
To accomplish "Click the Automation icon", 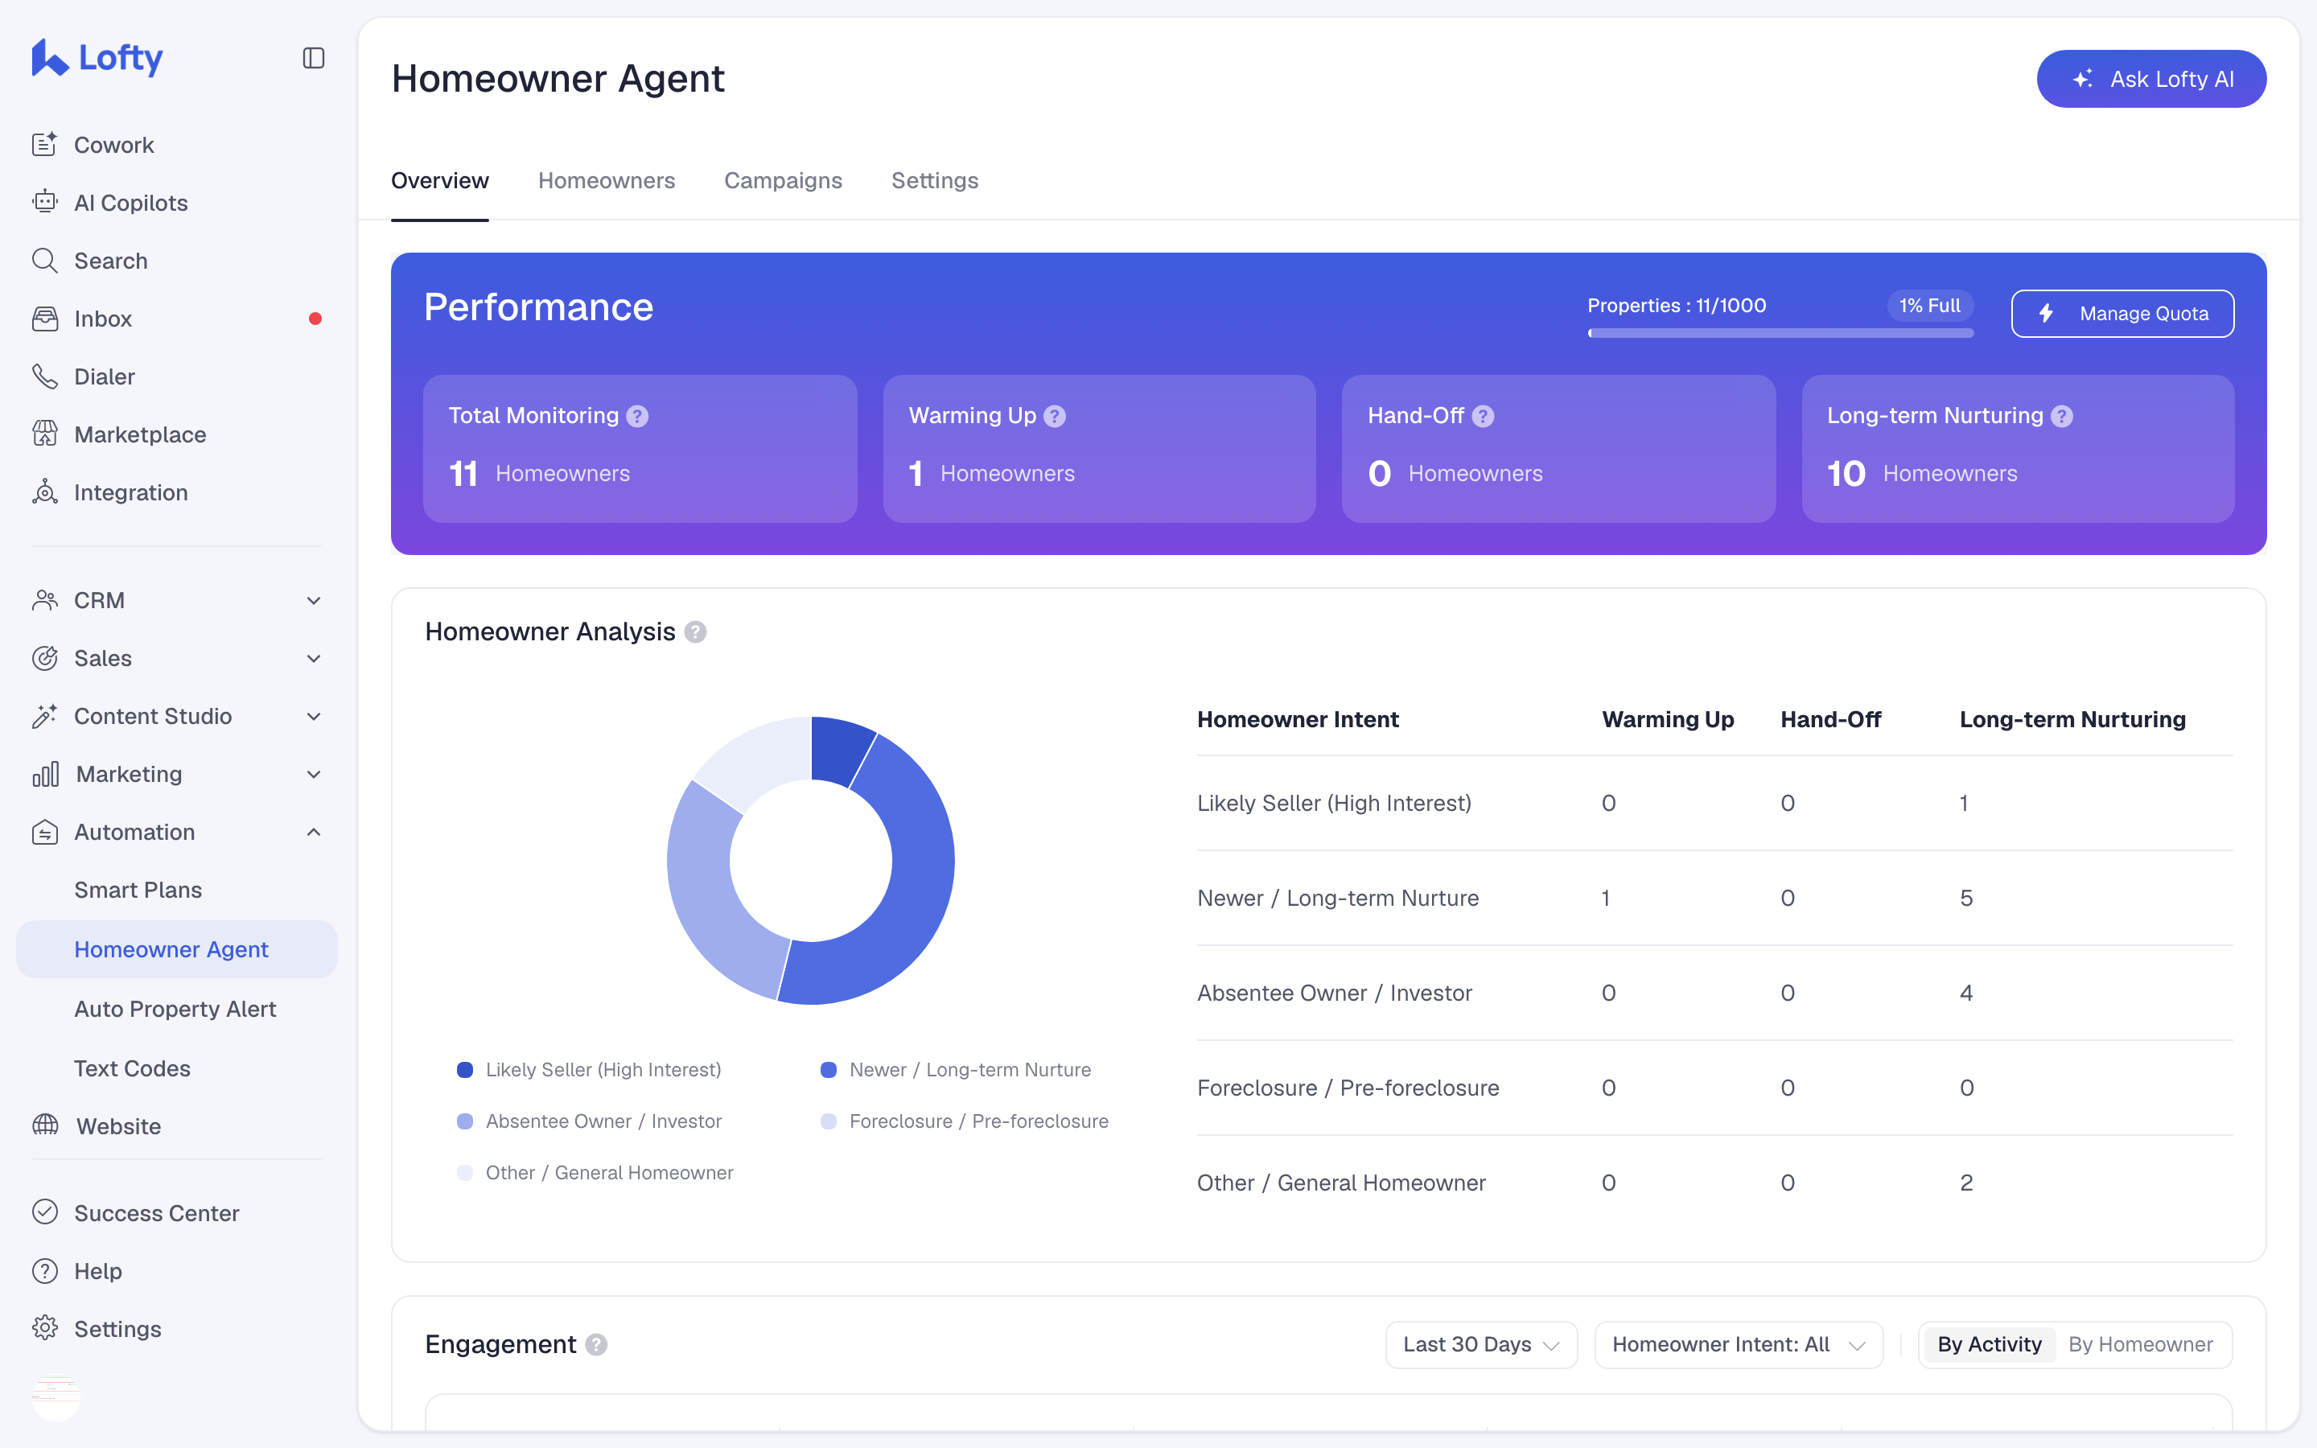I will point(45,833).
